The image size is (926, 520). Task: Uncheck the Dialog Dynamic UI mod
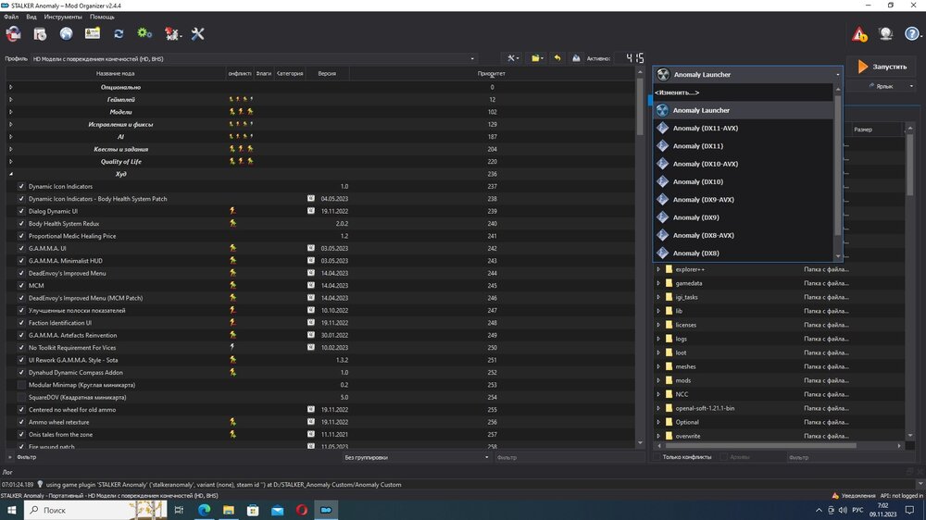21,211
